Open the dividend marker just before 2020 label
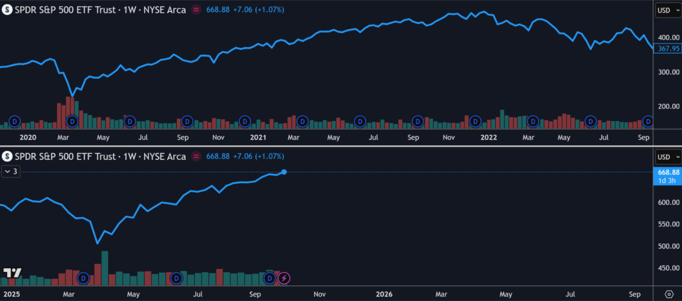Image resolution: width=682 pixels, height=301 pixels. [15, 121]
